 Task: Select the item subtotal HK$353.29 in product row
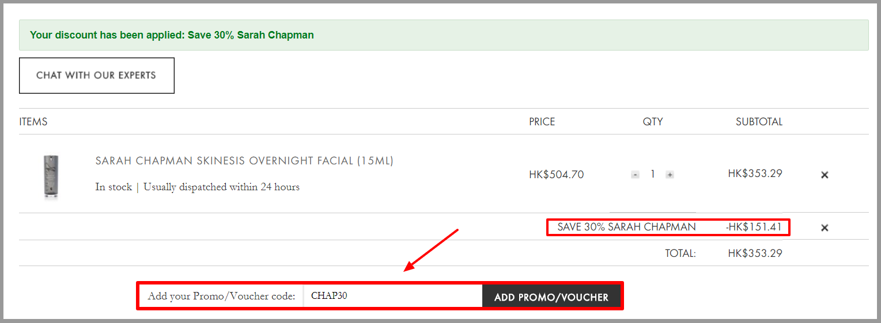(755, 173)
